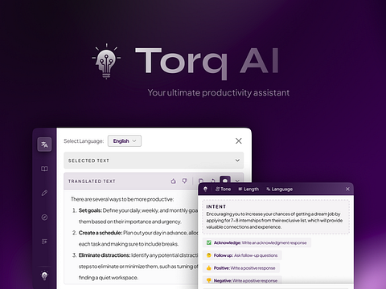The width and height of the screenshot is (386, 289).
Task: Open the Tone menu
Action: coord(223,189)
